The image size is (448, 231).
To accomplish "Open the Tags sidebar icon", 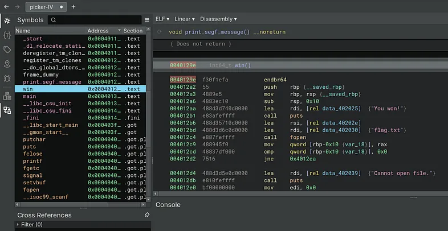I will 7,49.
